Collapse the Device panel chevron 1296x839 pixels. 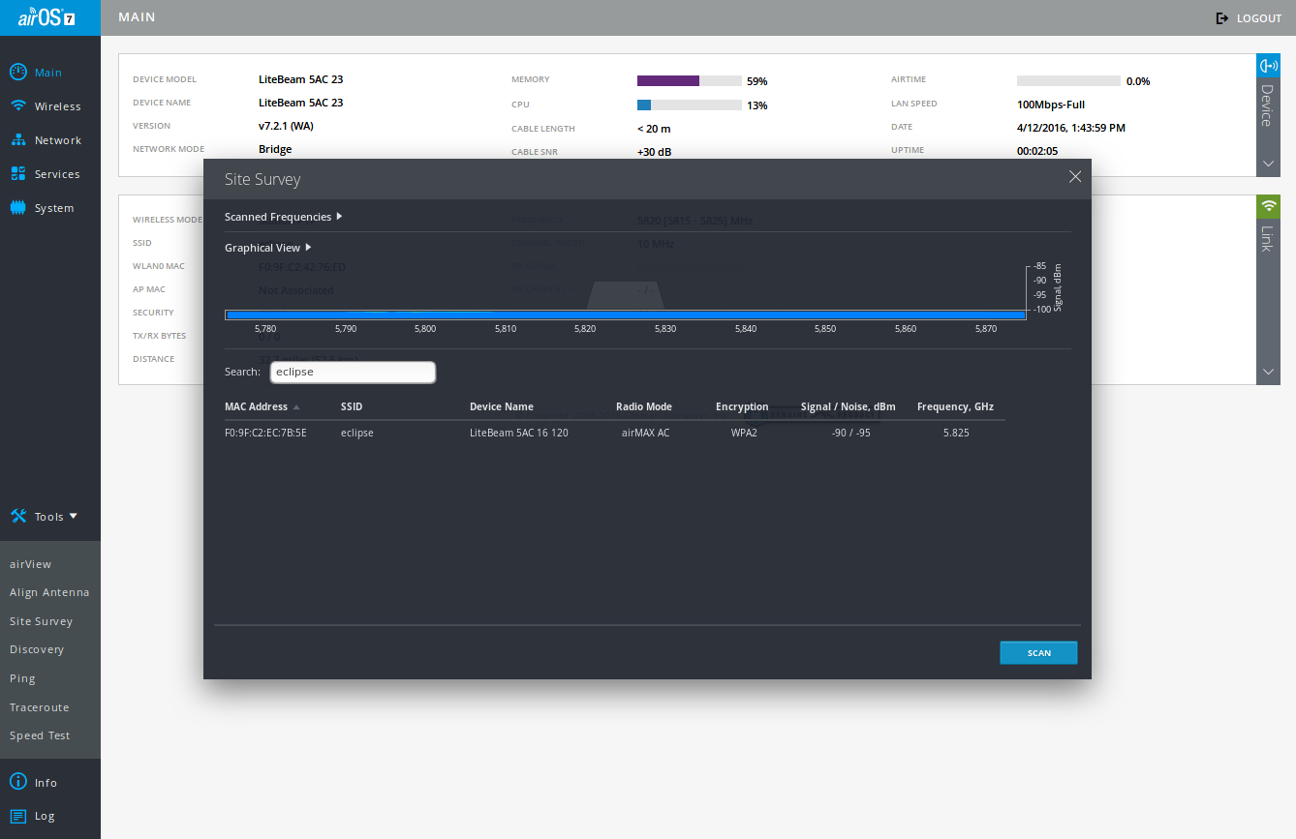[x=1268, y=165]
